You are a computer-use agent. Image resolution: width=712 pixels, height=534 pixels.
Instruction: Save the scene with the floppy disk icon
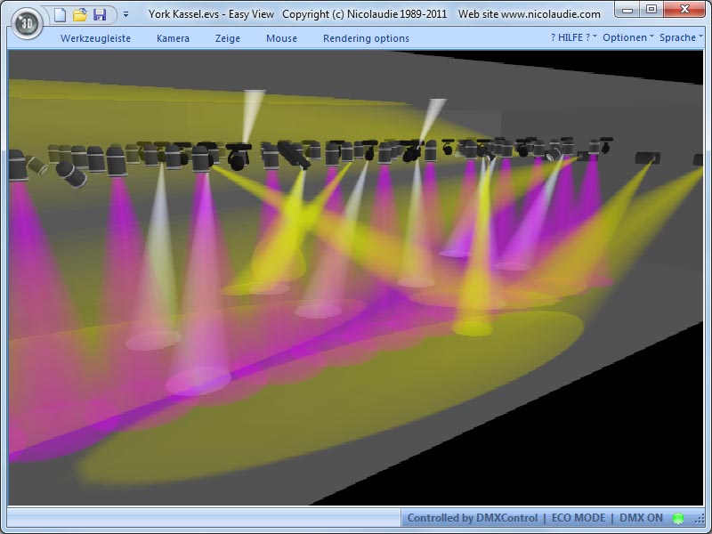click(x=99, y=14)
